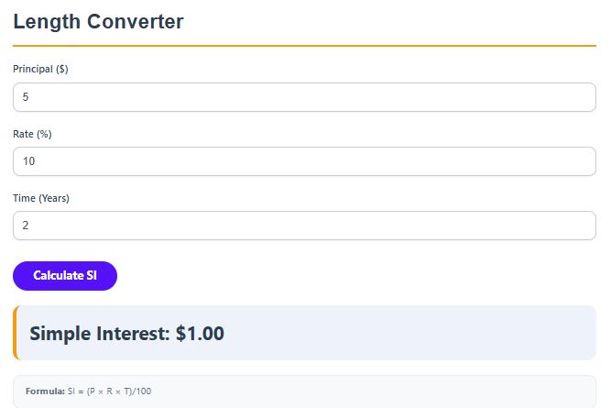Image resolution: width=611 pixels, height=408 pixels.
Task: Click the "Time (Years)" label text
Action: click(x=41, y=198)
